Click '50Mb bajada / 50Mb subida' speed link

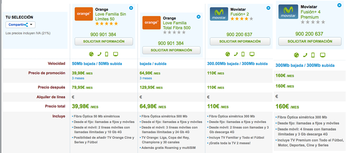coord(97,64)
